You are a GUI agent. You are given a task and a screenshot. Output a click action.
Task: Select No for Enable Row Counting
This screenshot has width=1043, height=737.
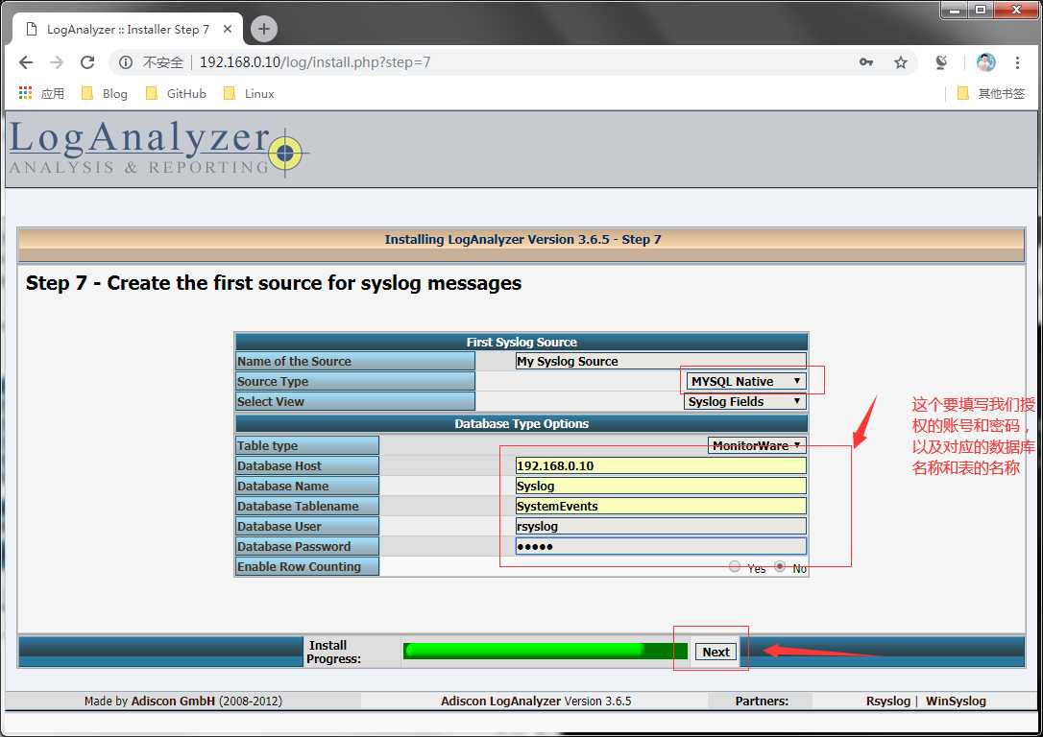(x=780, y=566)
